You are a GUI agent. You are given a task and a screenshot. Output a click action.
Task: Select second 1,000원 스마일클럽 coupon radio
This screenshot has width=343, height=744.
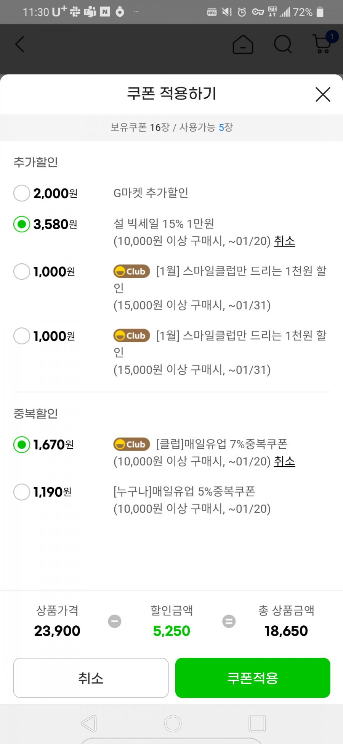(22, 336)
